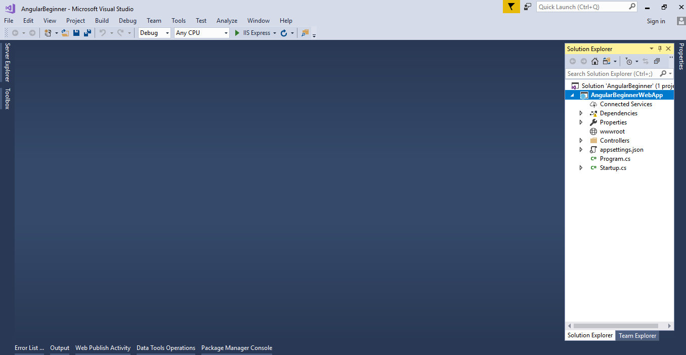
Task: Toggle auto hide pin on Solution Explorer
Action: 660,49
